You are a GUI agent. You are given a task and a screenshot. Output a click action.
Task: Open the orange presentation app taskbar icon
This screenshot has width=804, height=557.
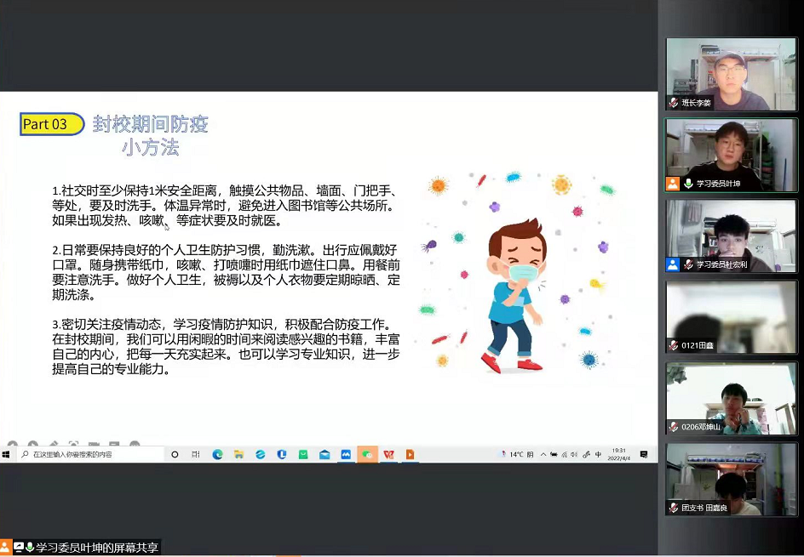click(x=410, y=455)
